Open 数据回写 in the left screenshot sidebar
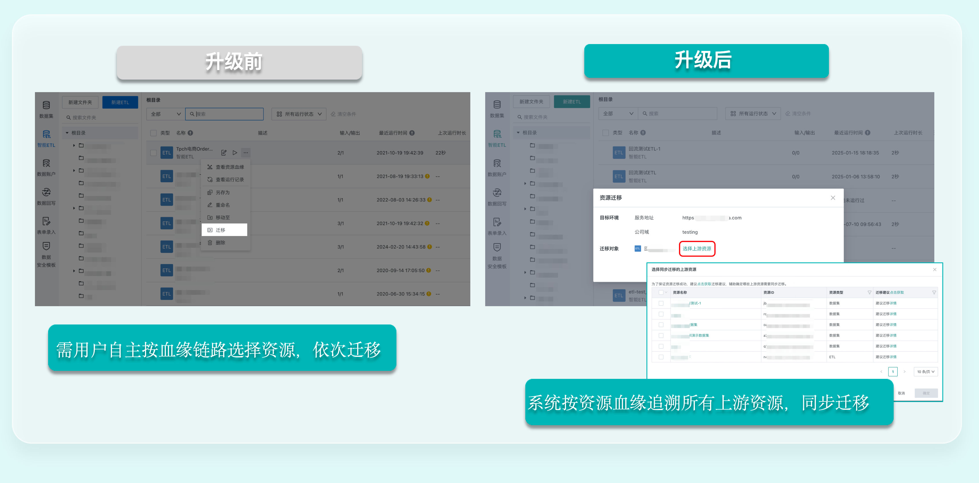The height and width of the screenshot is (483, 979). [x=46, y=196]
